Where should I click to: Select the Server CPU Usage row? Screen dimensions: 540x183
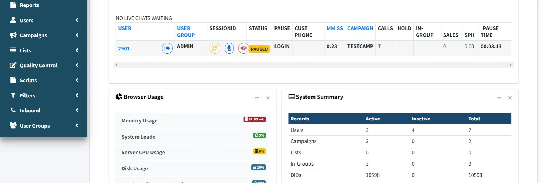pyautogui.click(x=192, y=153)
